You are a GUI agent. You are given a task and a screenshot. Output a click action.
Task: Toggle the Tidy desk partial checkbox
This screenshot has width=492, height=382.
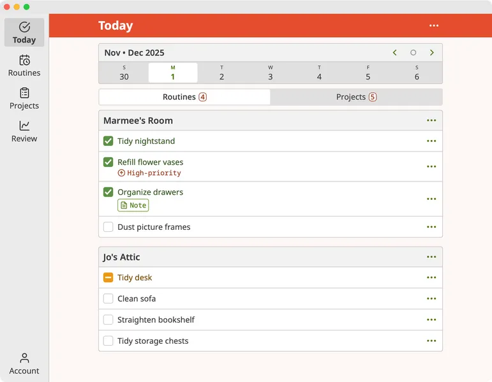coord(108,278)
